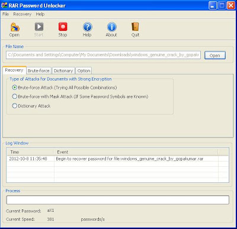The width and height of the screenshot is (237, 229).
Task: Open the Help menu in the menu bar
Action: (x=40, y=14)
